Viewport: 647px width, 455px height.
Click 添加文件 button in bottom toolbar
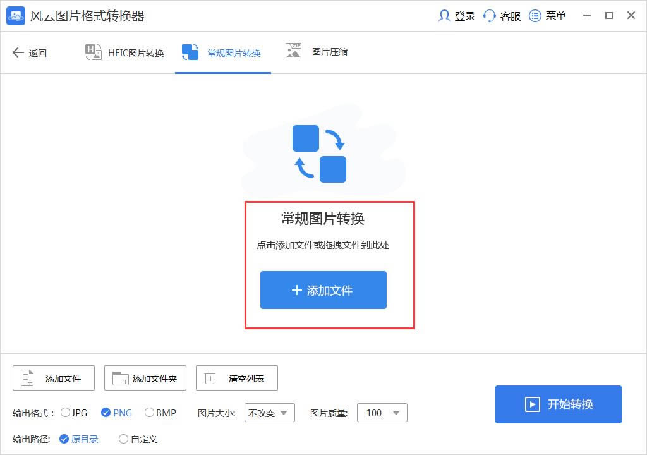click(54, 378)
